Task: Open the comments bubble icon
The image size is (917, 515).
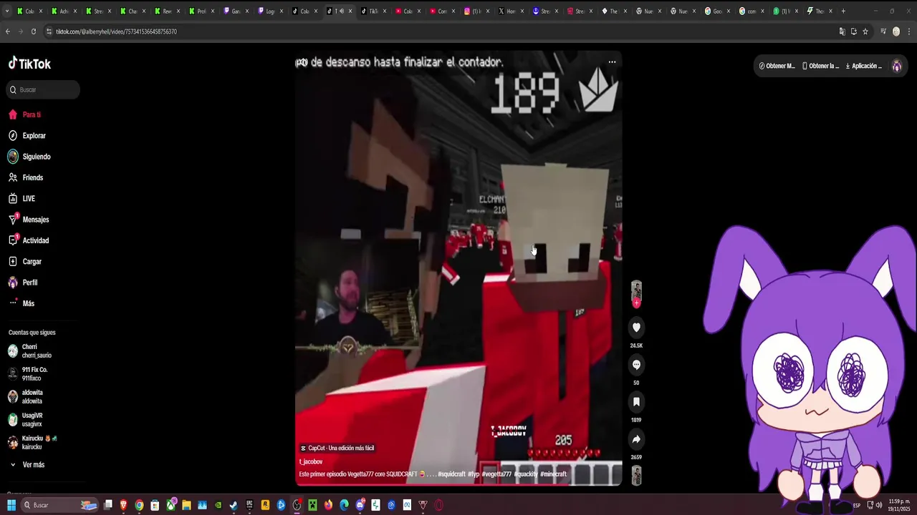Action: (636, 365)
